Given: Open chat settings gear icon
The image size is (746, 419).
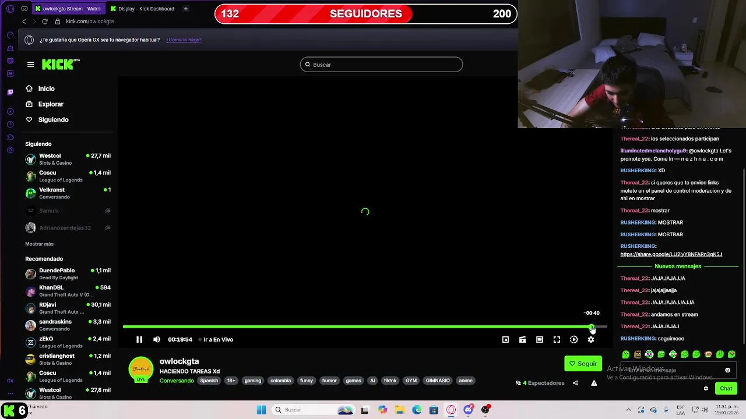Looking at the screenshot, I should pos(706,388).
